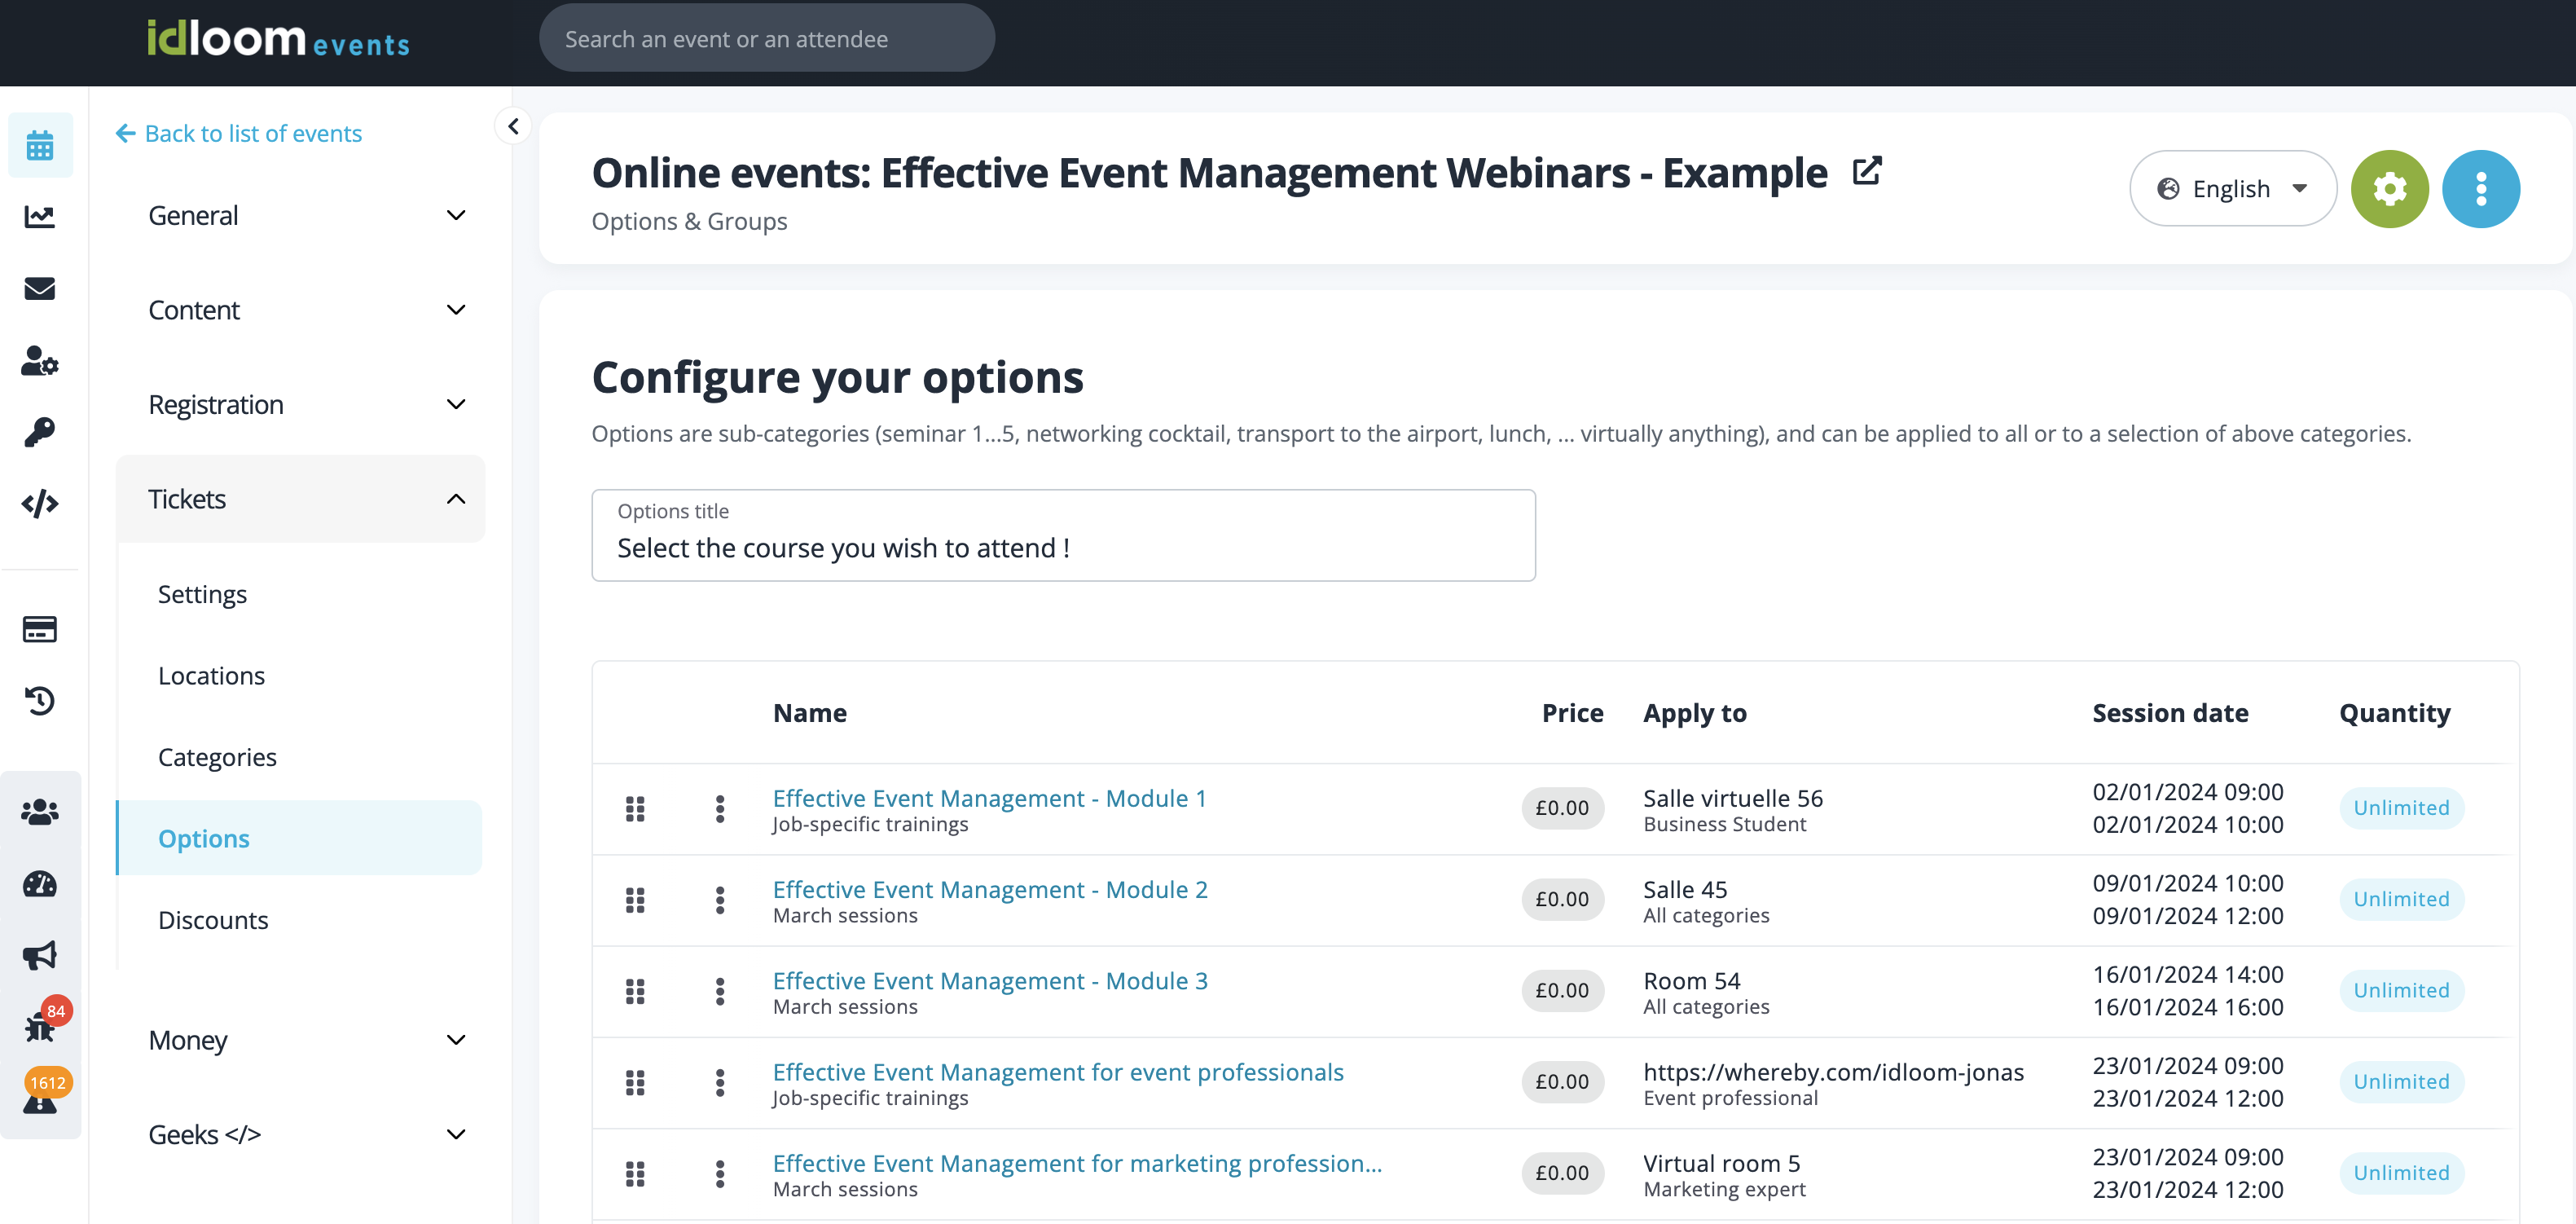
Task: Open the statistics chart icon in sidebar
Action: [x=39, y=217]
